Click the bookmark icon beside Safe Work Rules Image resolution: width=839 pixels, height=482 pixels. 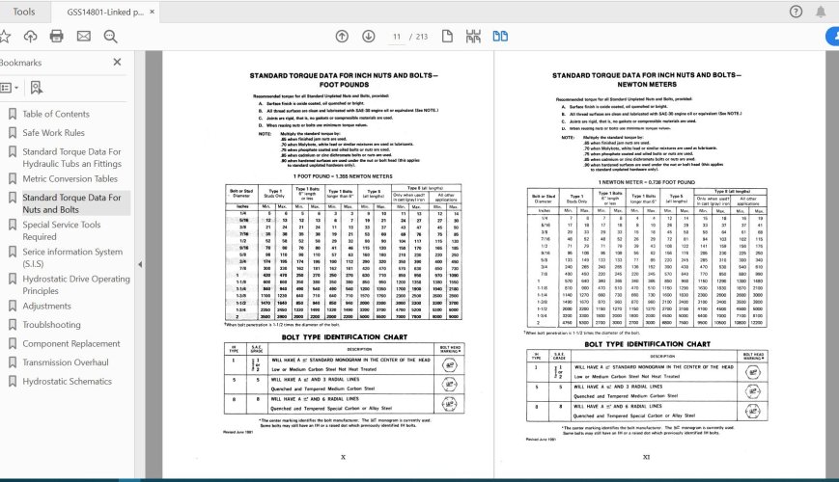pos(13,132)
